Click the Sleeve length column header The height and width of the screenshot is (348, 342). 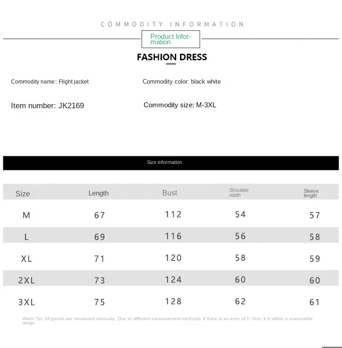tap(311, 193)
